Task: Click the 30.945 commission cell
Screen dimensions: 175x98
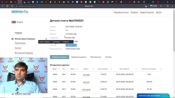Action: coord(149,82)
